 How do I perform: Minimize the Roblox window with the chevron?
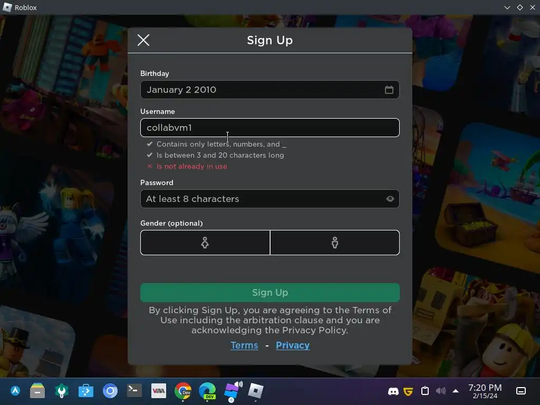tap(507, 7)
